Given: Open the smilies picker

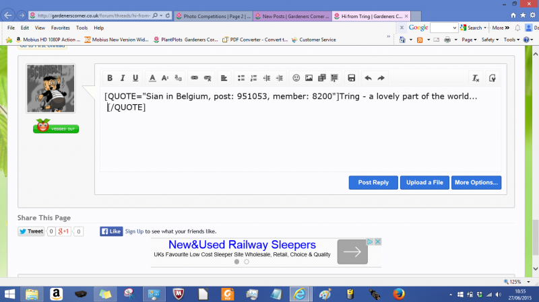Looking at the screenshot, I should pos(296,78).
